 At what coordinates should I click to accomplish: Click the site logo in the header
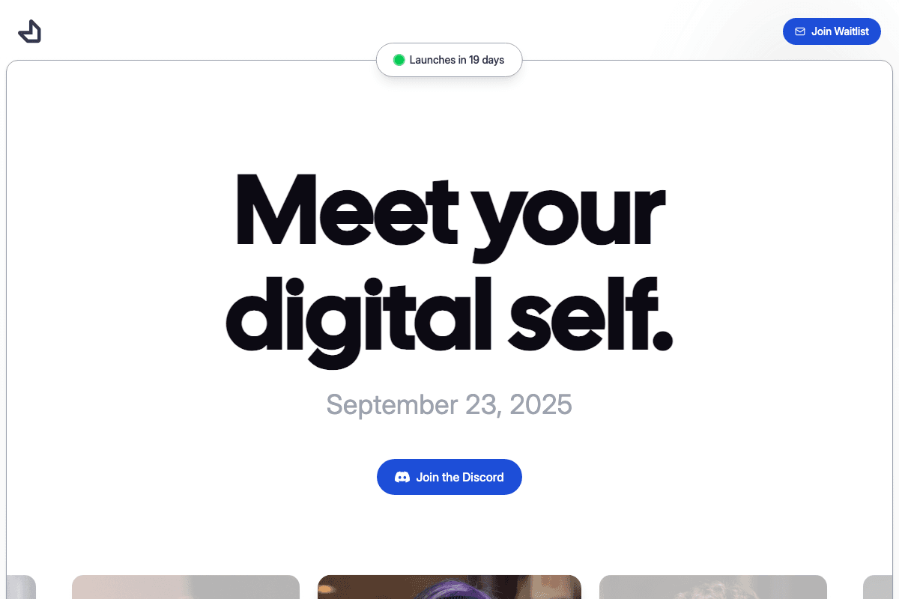click(x=30, y=31)
